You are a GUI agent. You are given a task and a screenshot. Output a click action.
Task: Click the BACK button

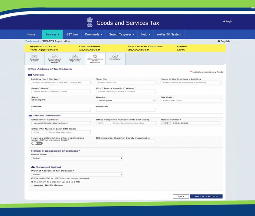point(181,196)
